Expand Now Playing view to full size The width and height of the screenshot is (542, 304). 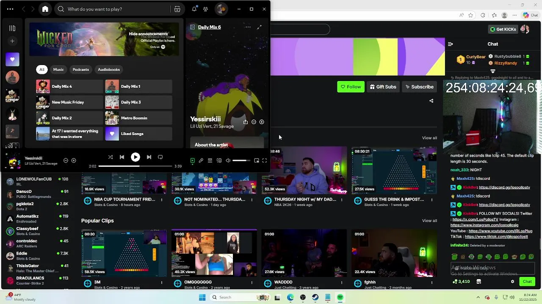coord(259,27)
